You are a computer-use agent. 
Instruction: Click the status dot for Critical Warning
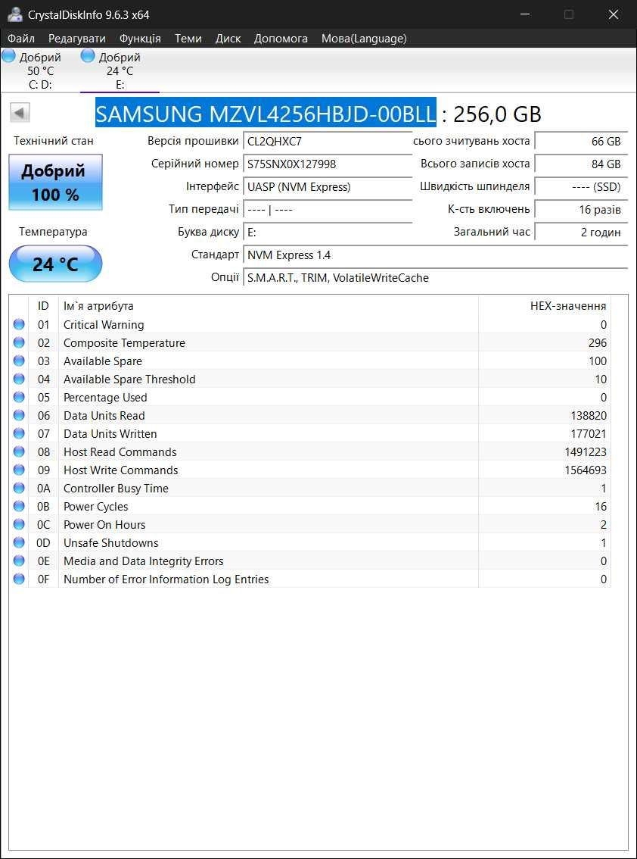click(x=19, y=324)
